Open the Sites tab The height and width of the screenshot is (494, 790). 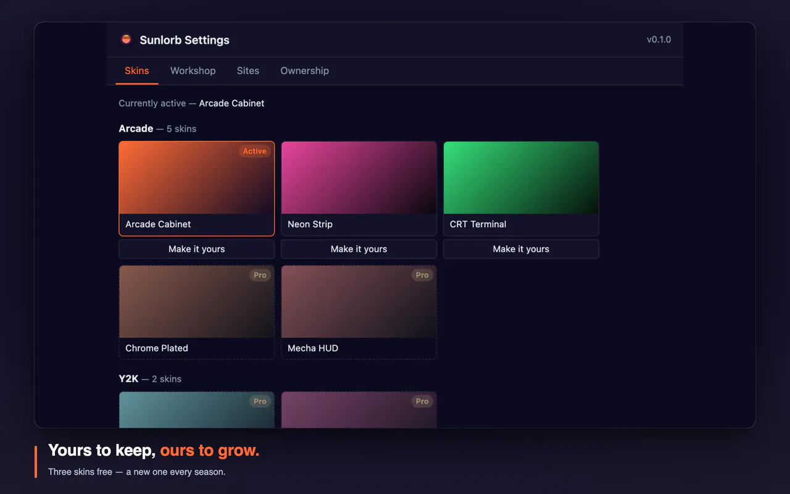point(248,70)
